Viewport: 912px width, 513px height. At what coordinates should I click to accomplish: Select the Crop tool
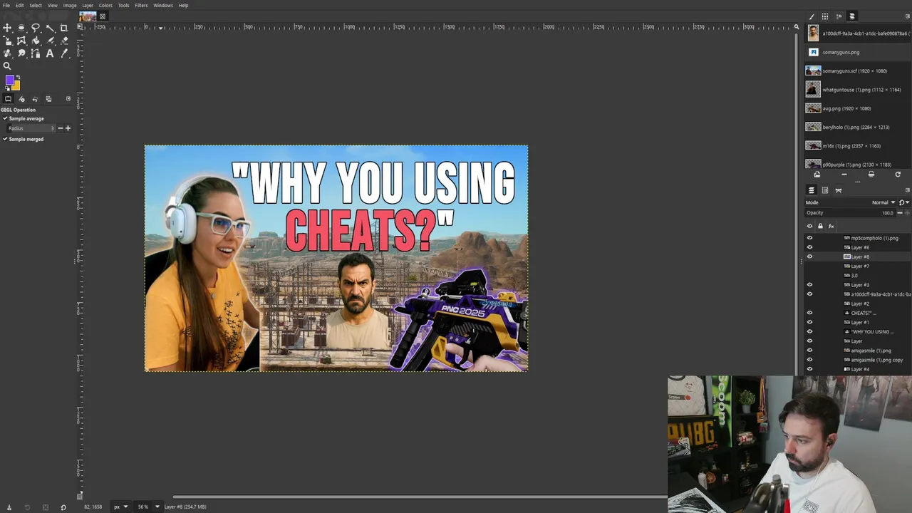pyautogui.click(x=63, y=28)
